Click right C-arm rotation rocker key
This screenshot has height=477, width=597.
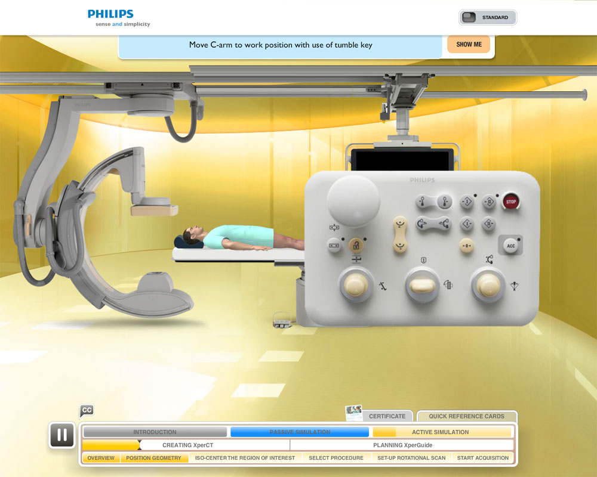[444, 224]
